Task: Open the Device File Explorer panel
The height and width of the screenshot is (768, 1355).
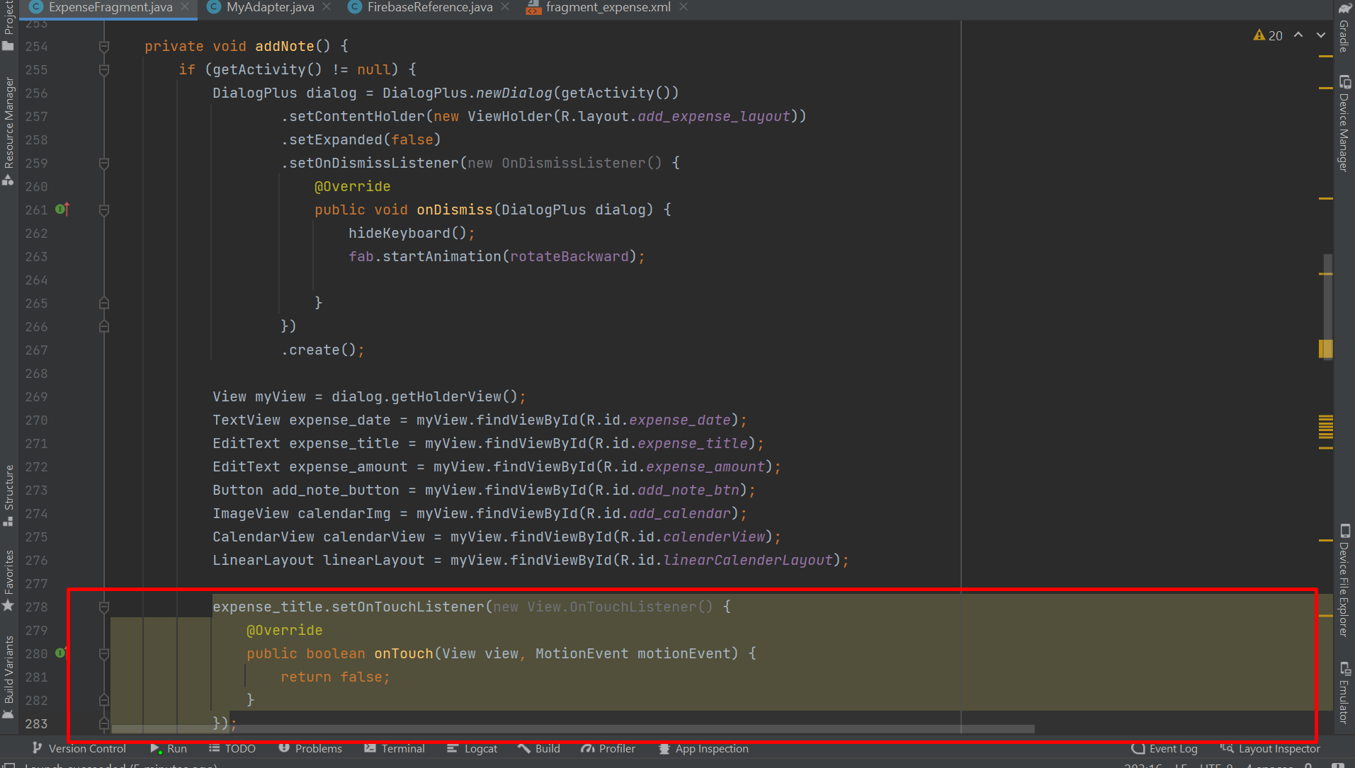Action: click(x=1344, y=580)
